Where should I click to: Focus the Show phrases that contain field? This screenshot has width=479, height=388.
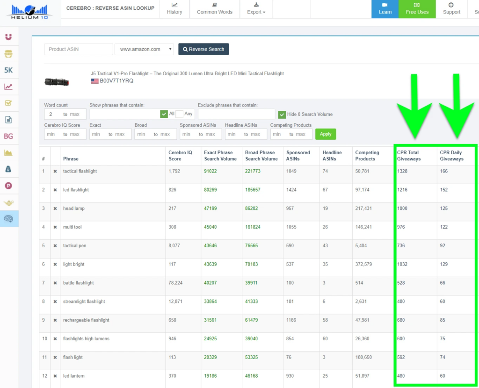click(x=124, y=114)
